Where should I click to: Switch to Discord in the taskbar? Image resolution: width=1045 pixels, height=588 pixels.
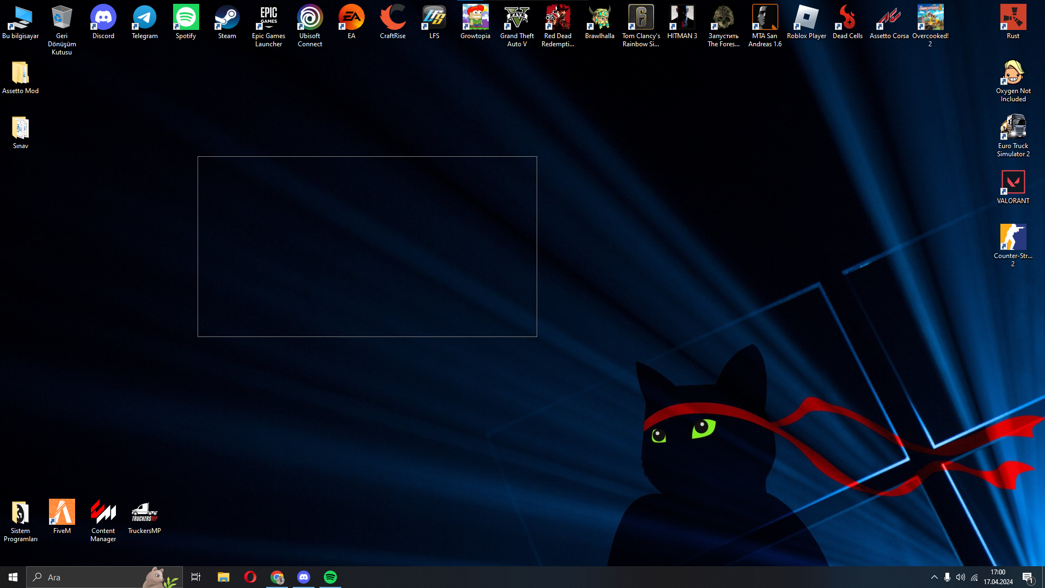pyautogui.click(x=304, y=577)
